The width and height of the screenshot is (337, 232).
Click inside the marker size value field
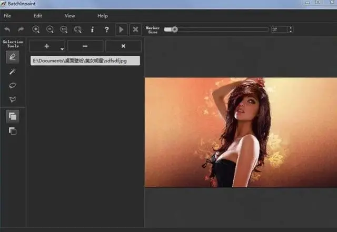(280, 29)
